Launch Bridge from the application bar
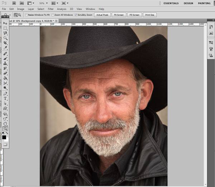Image resolution: width=215 pixels, height=187 pixels. pyautogui.click(x=14, y=3)
